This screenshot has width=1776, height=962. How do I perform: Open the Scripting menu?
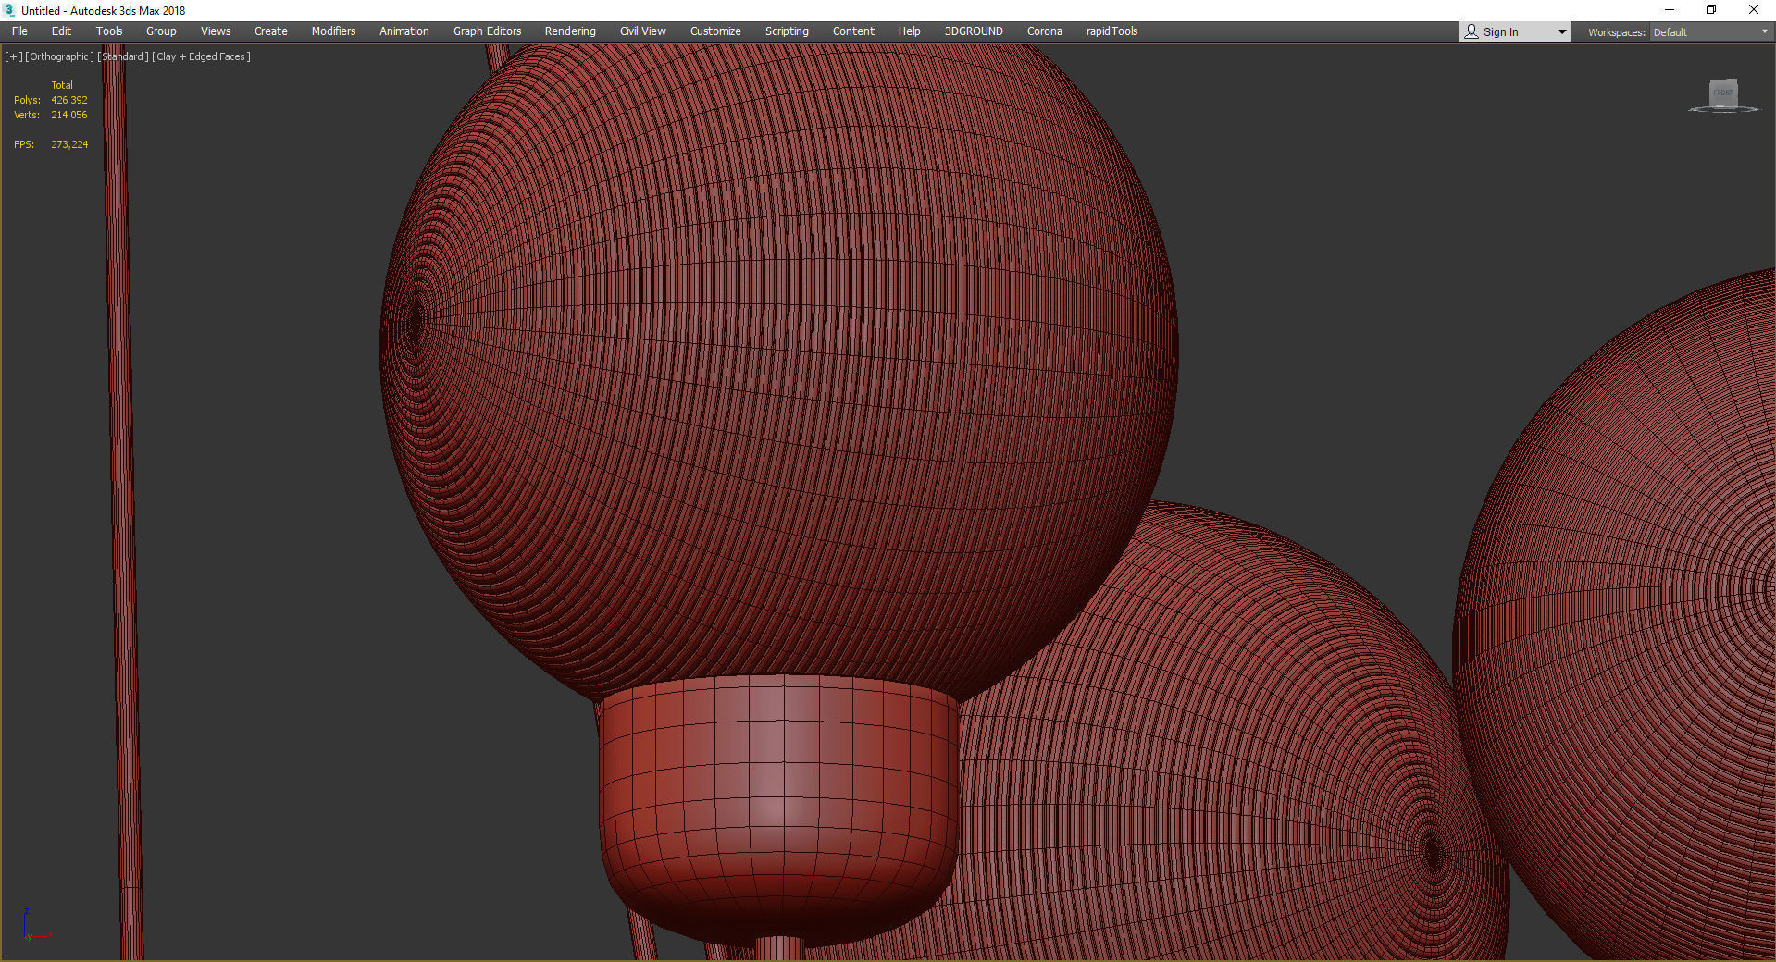click(x=787, y=31)
